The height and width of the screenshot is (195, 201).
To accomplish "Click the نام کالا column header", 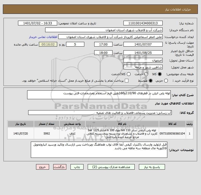I will [x=122, y=124].
